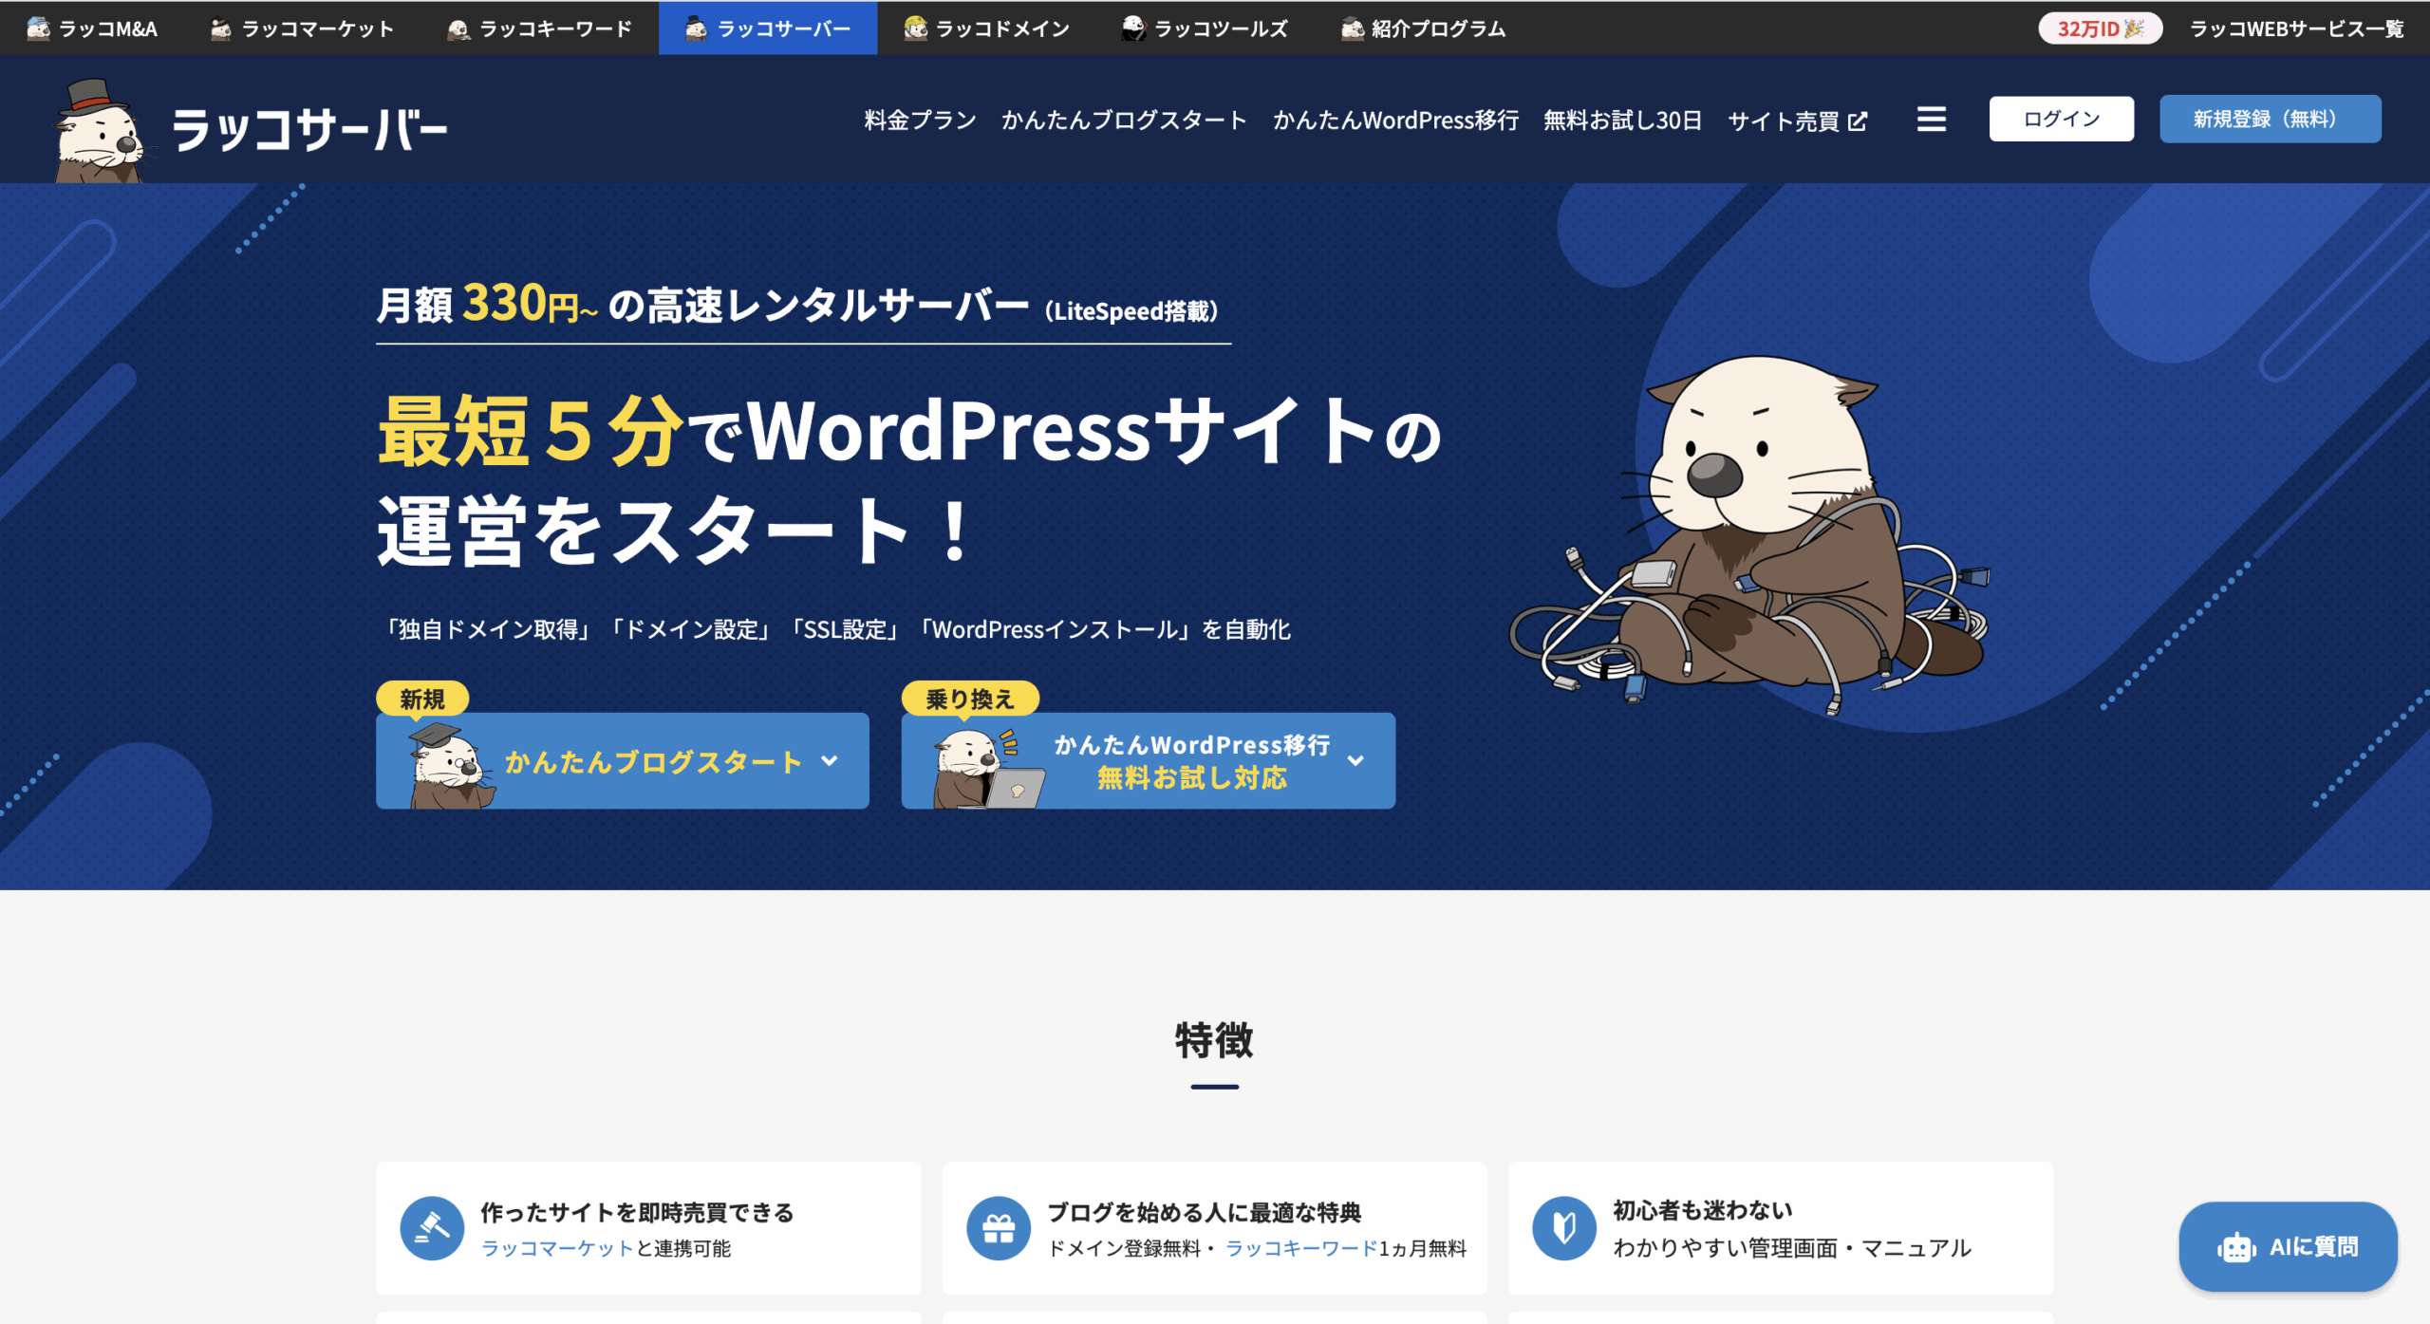Expand the かんたんブログスタート dropdown
2430x1324 pixels.
830,761
